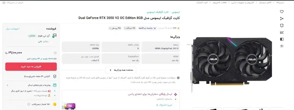Open the ۱ فروشنده دیگر sellers link
The width and height of the screenshot is (294, 110).
tap(13, 29)
